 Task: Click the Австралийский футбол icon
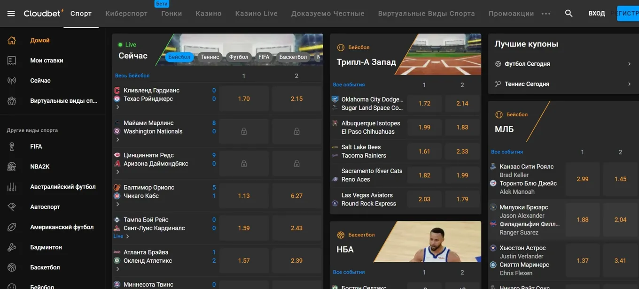pos(12,187)
